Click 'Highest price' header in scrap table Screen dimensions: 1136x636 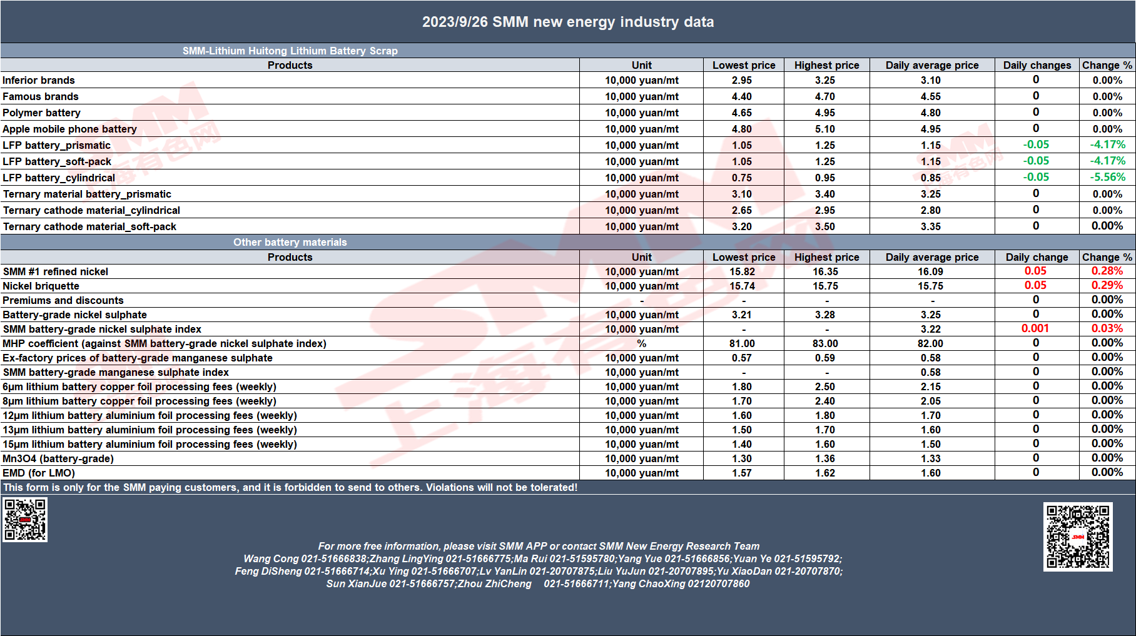point(826,65)
